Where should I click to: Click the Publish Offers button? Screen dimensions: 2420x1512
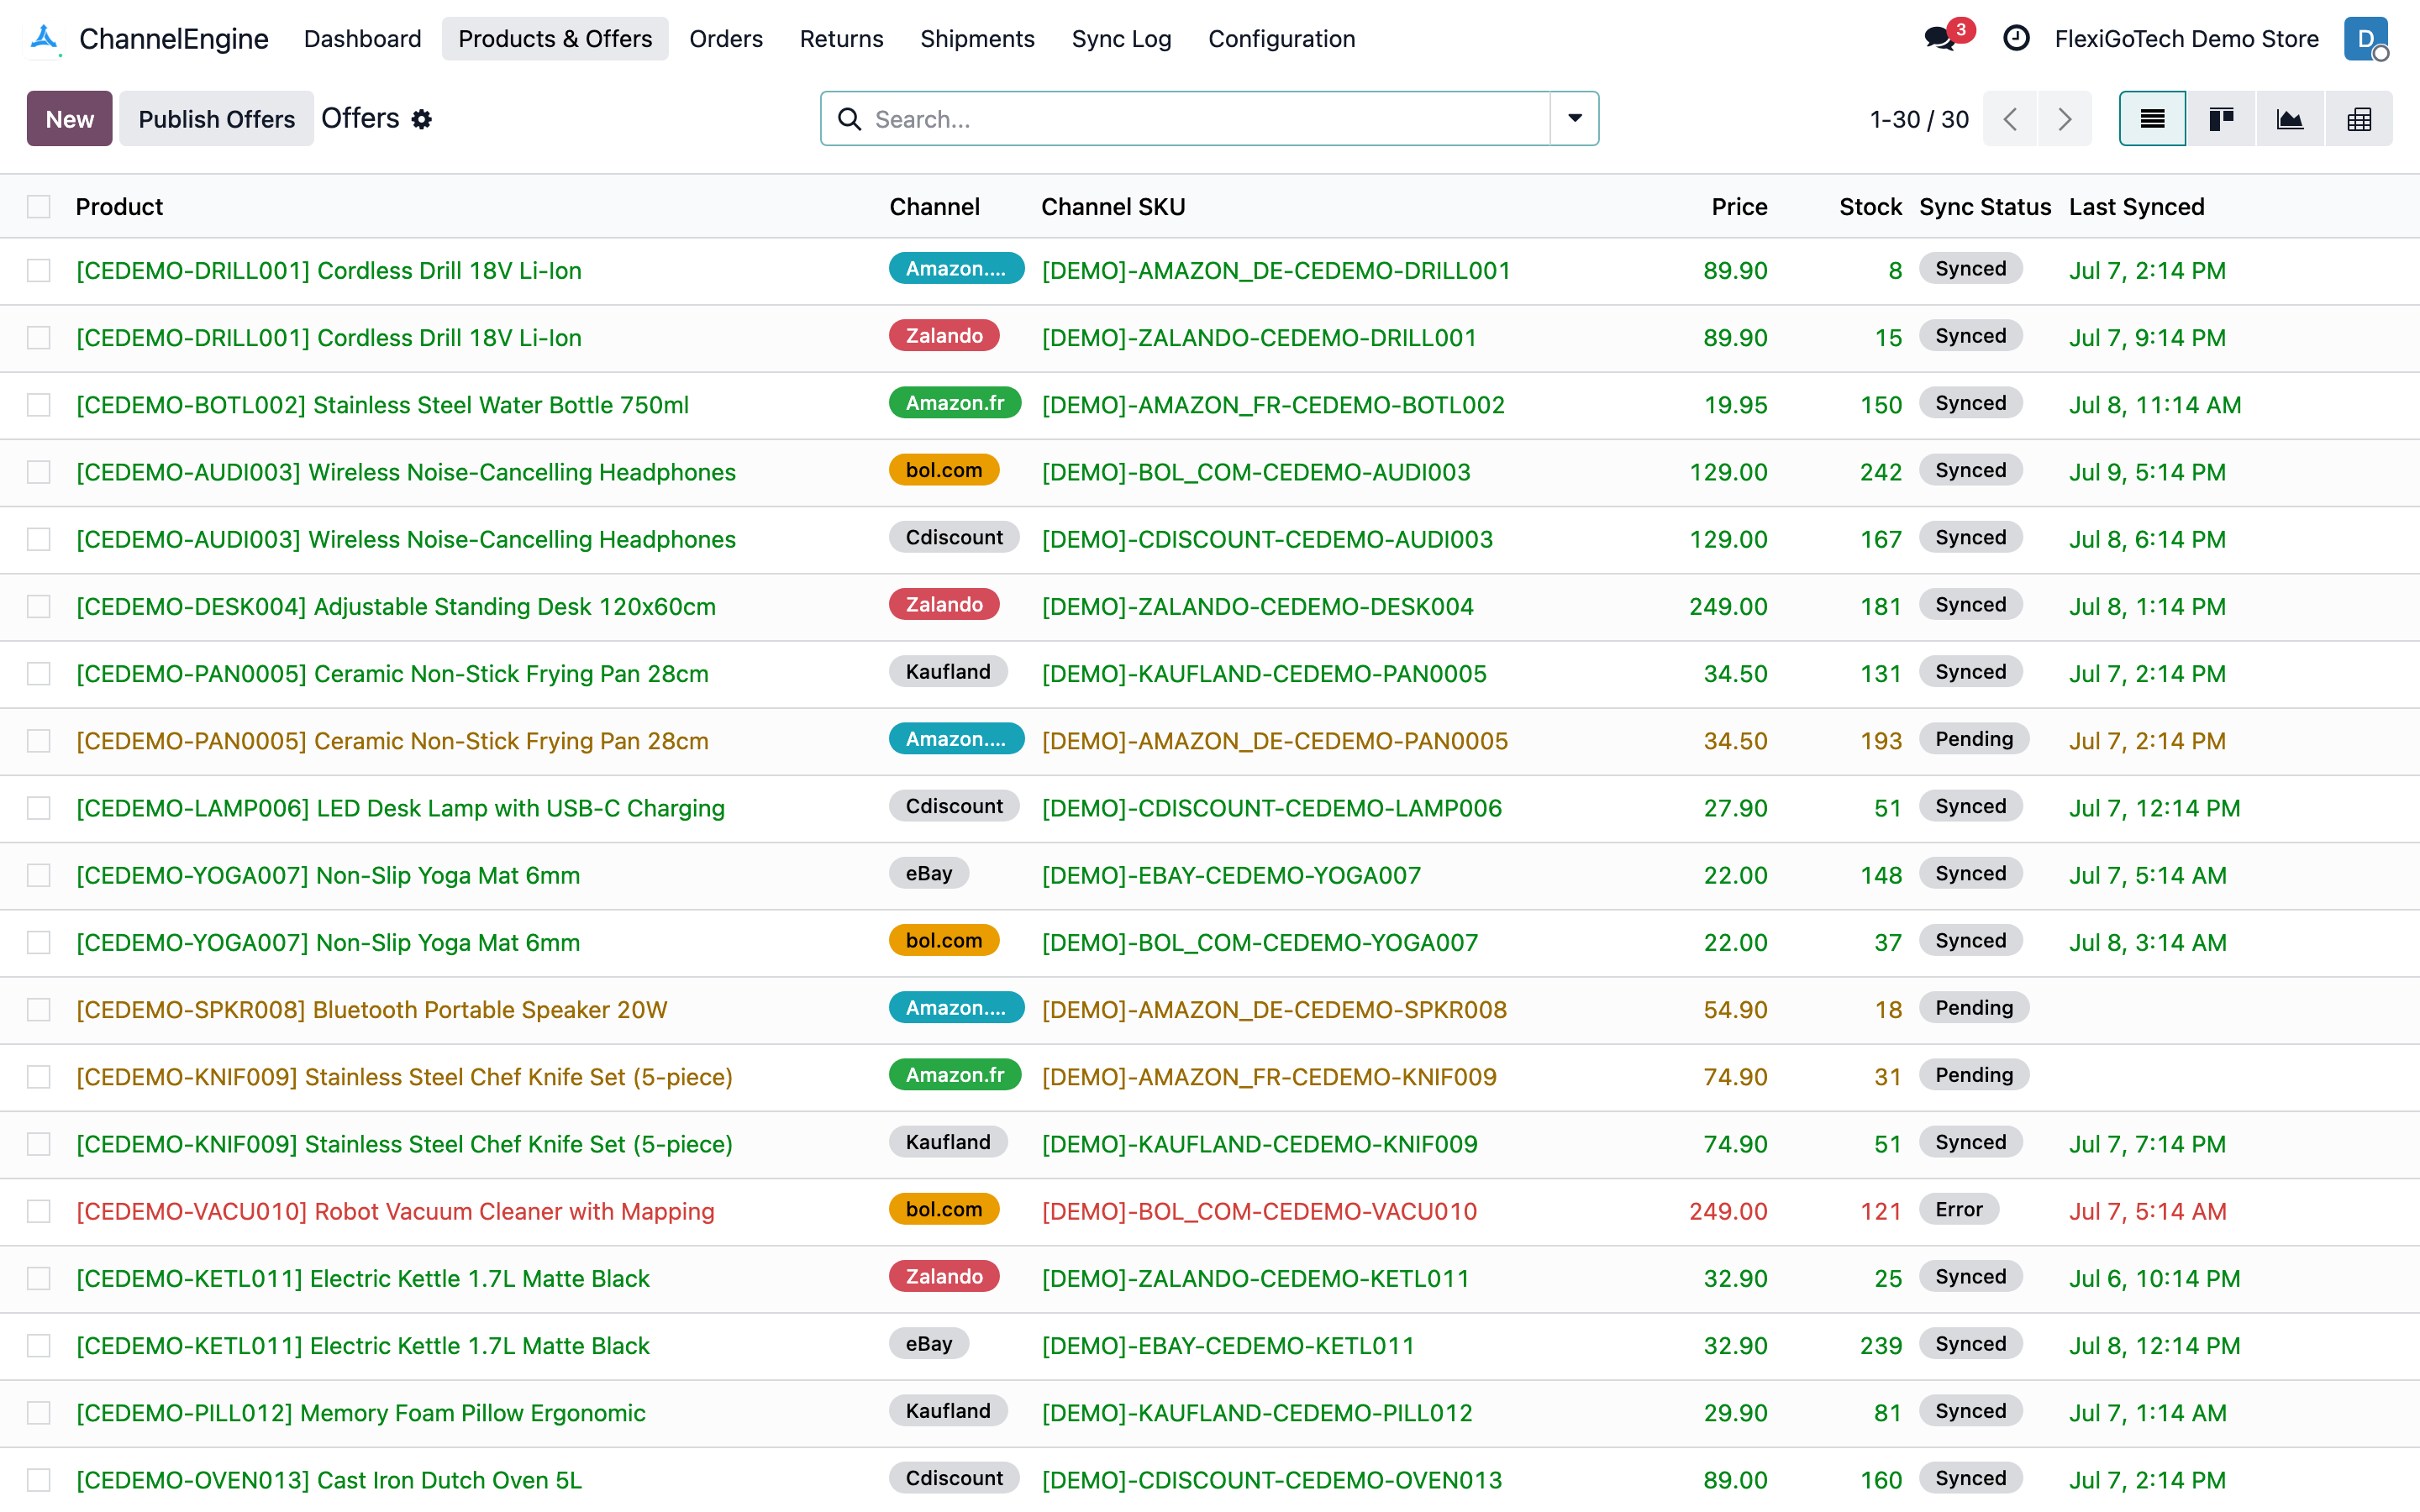tap(216, 119)
